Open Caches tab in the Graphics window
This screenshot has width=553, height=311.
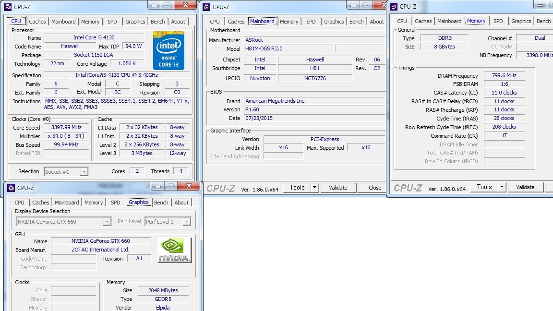[41, 203]
